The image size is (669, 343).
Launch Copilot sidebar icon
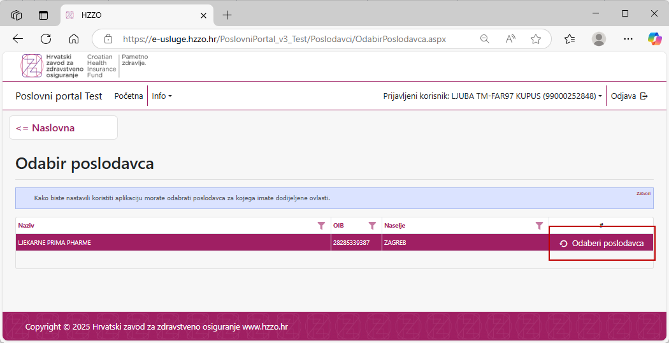click(654, 39)
